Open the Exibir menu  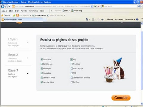tap(17, 11)
